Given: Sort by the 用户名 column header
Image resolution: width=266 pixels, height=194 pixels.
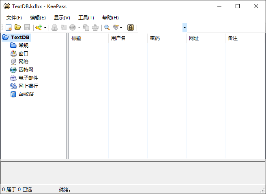Looking at the screenshot, I should pyautogui.click(x=128, y=38).
